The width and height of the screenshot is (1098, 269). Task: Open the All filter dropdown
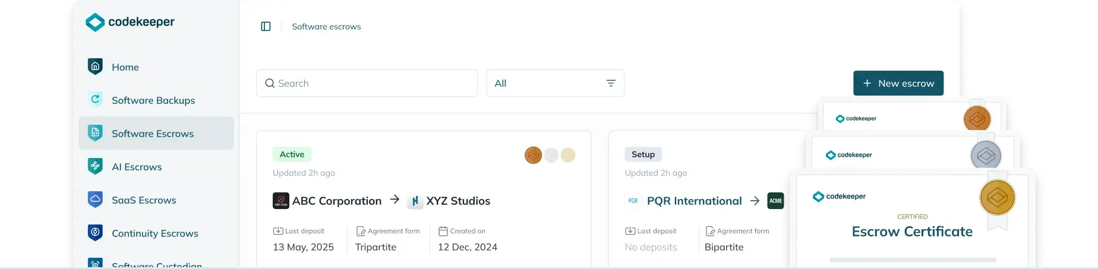point(555,83)
